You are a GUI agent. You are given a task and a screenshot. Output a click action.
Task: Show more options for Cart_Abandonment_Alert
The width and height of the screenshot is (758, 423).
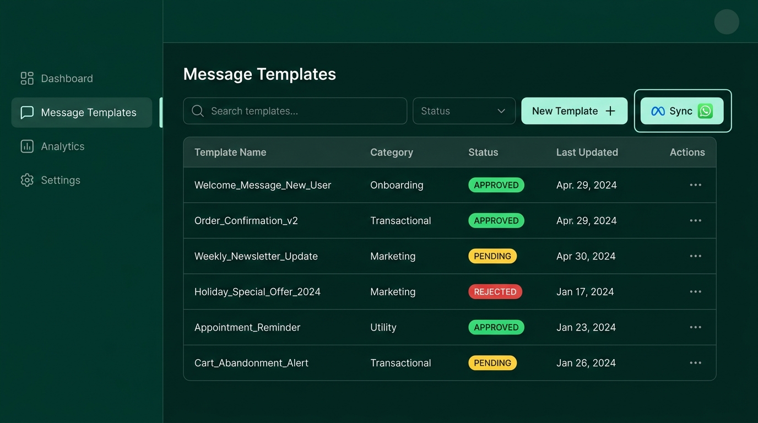tap(695, 363)
